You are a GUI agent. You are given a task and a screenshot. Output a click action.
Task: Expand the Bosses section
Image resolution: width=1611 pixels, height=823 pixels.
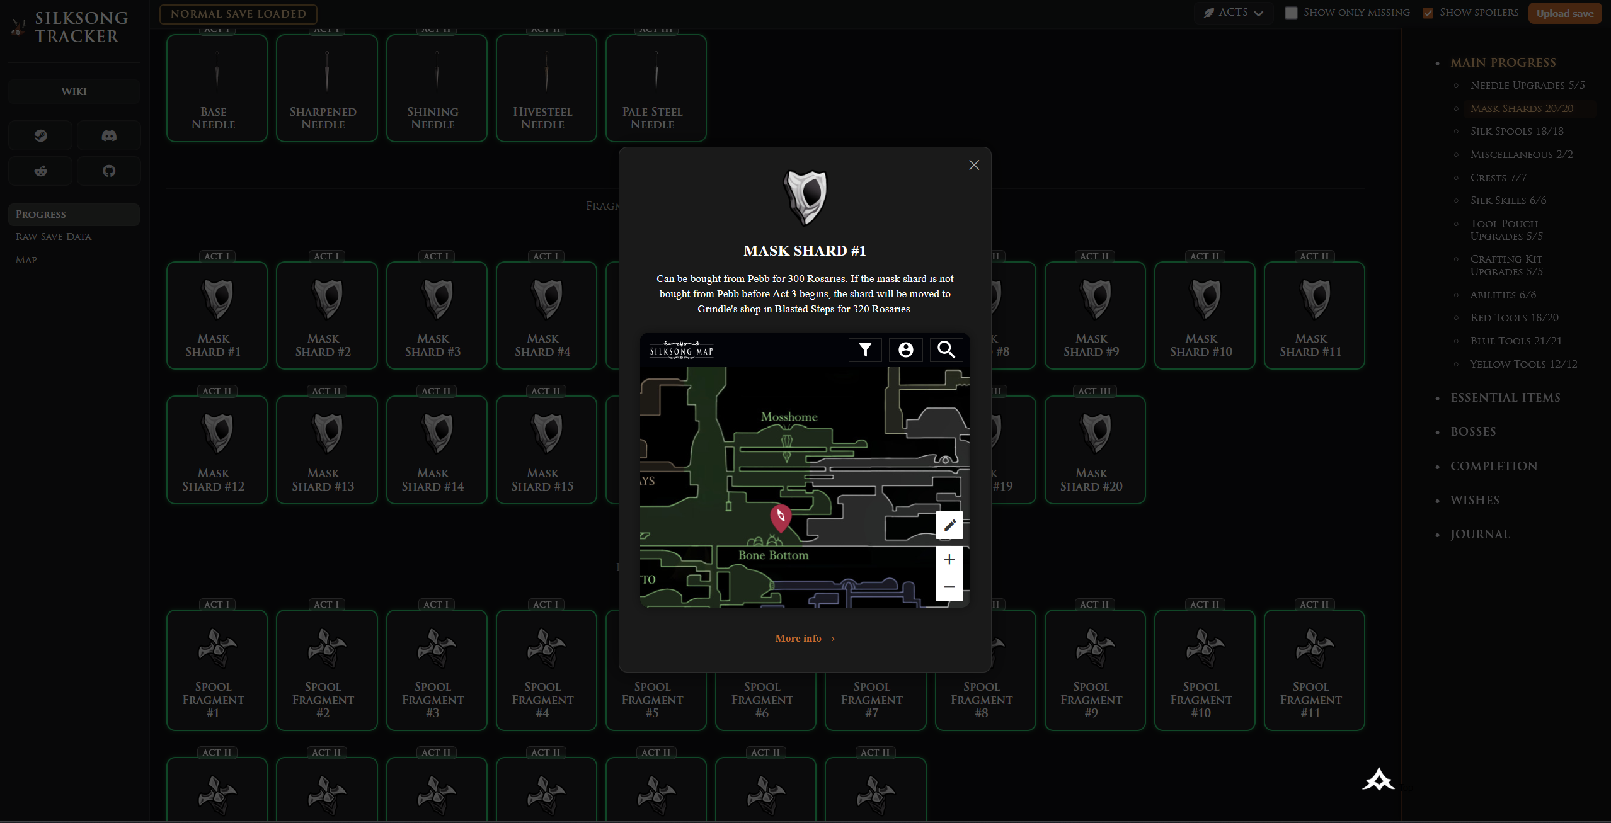1473,431
